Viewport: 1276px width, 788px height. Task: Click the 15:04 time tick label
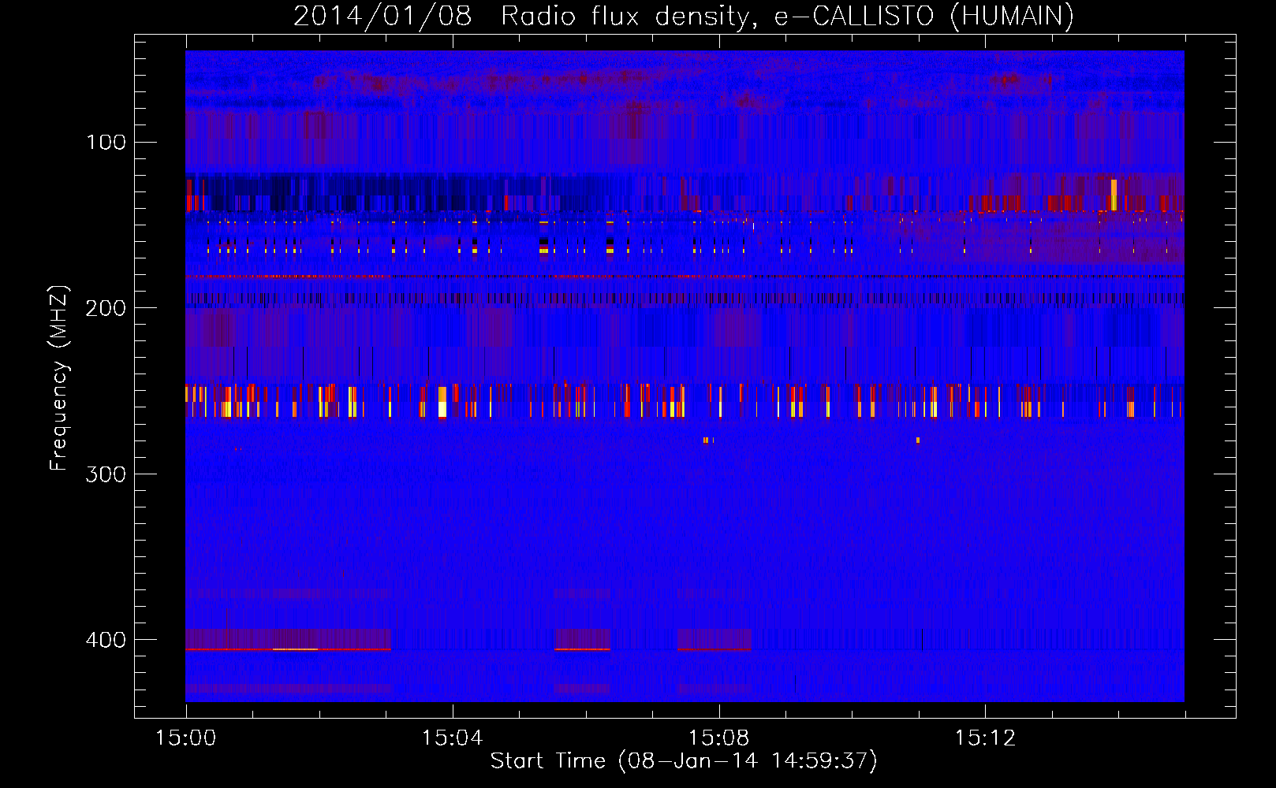(x=452, y=738)
